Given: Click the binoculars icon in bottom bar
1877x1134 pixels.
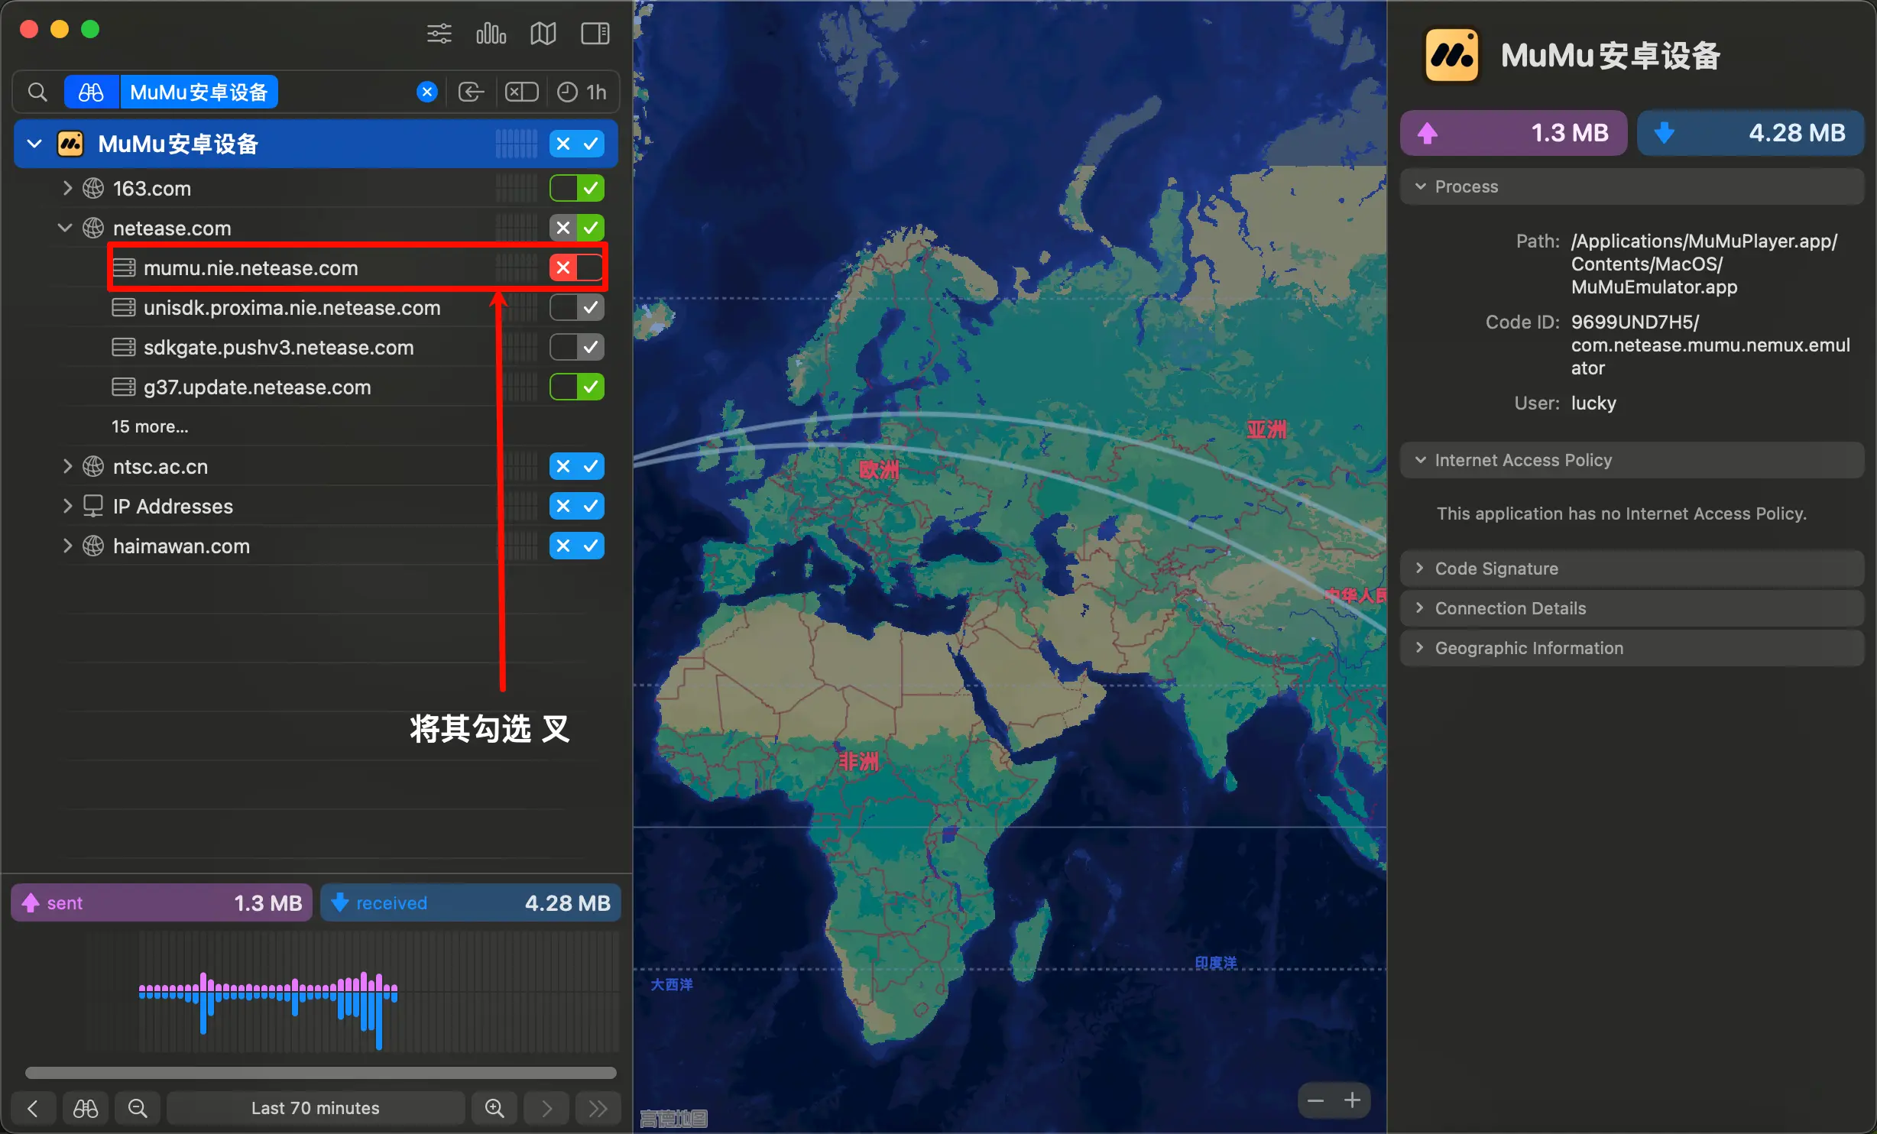Looking at the screenshot, I should [85, 1108].
